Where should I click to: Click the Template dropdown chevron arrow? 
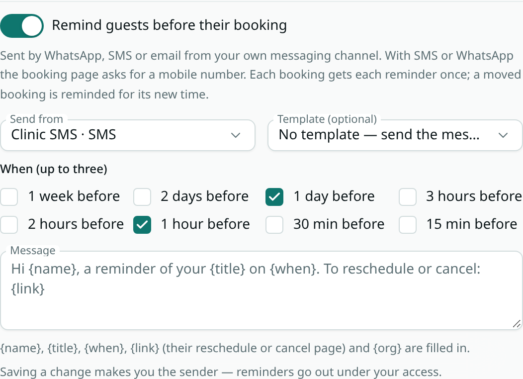pos(503,135)
